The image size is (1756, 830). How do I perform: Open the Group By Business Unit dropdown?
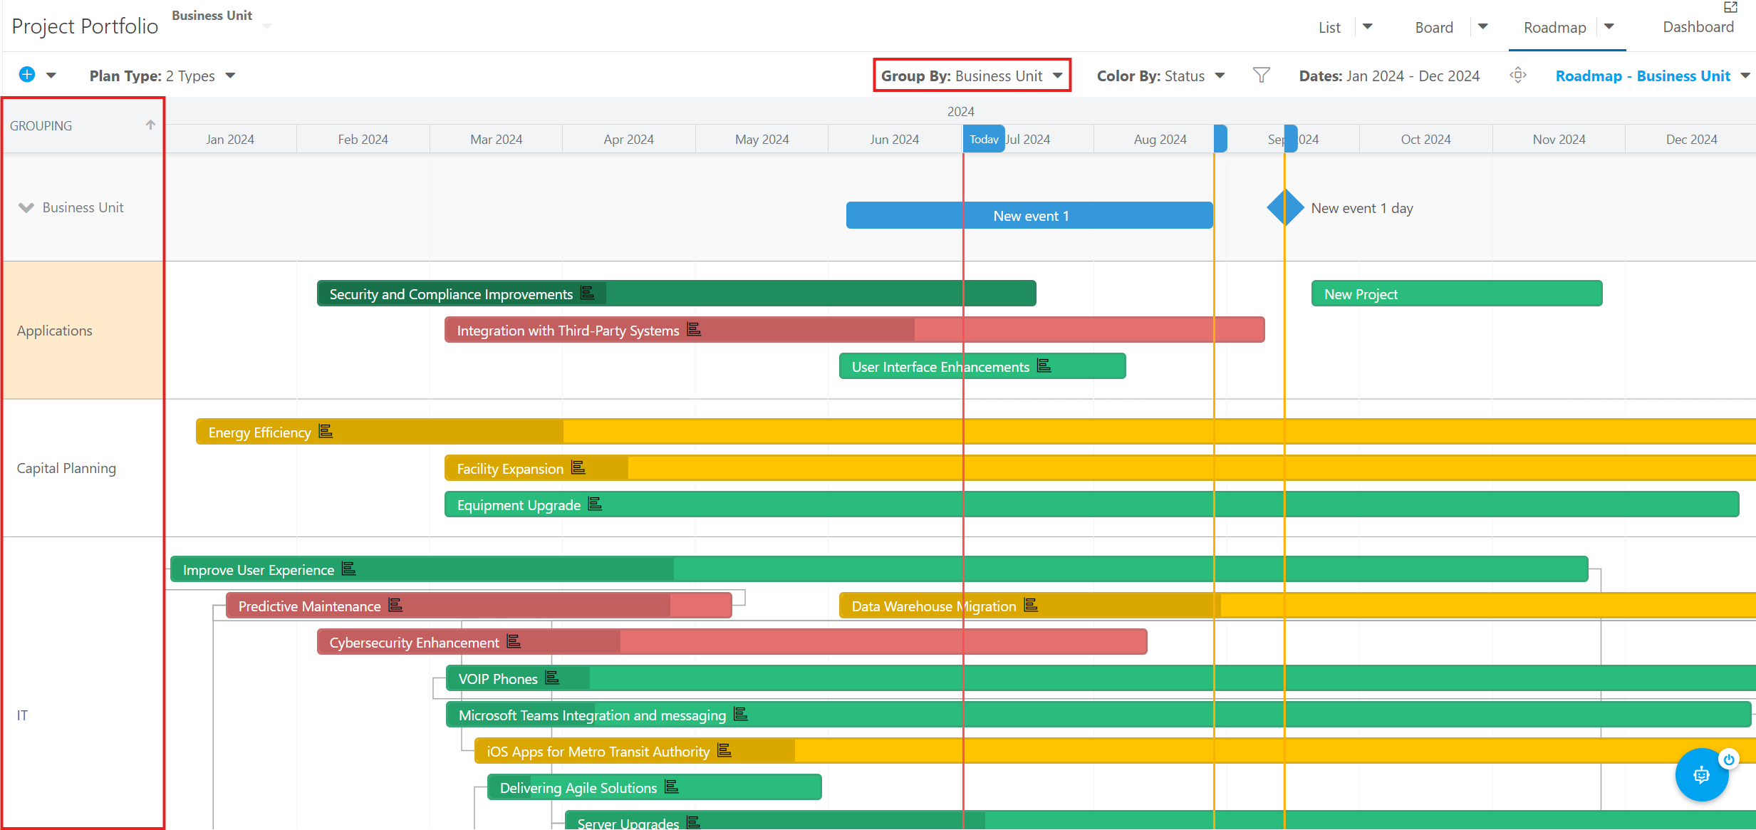tap(972, 76)
